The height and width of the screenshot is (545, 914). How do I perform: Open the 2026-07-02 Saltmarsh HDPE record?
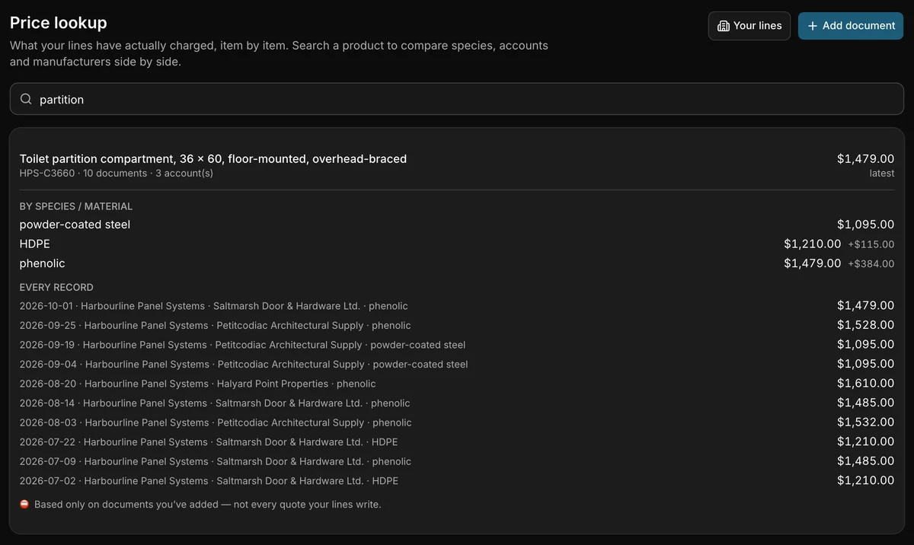coord(457,480)
